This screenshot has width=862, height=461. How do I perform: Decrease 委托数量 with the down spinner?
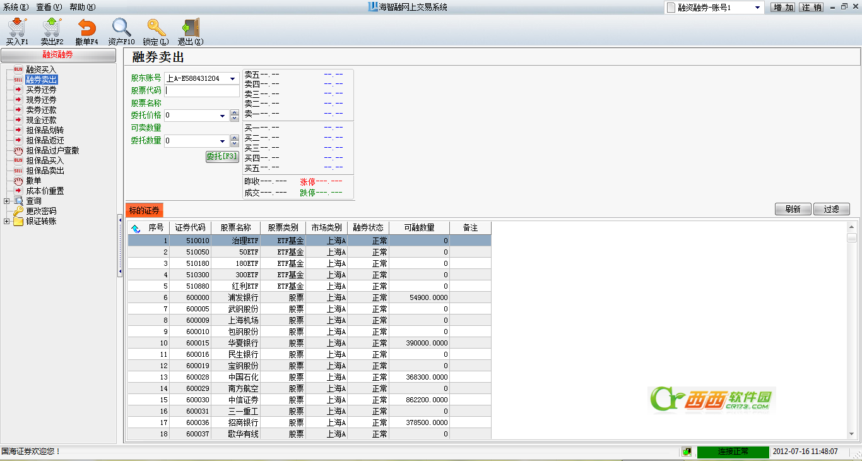235,144
